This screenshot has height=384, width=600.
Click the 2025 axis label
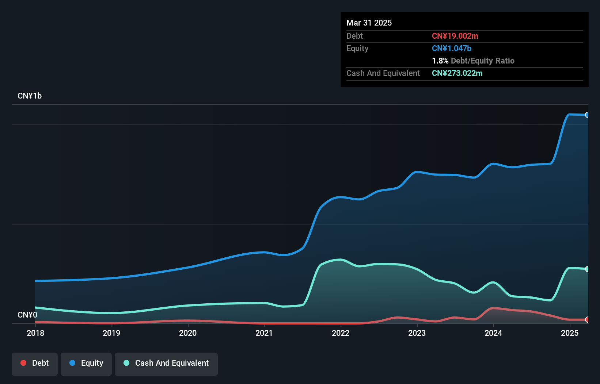point(570,333)
